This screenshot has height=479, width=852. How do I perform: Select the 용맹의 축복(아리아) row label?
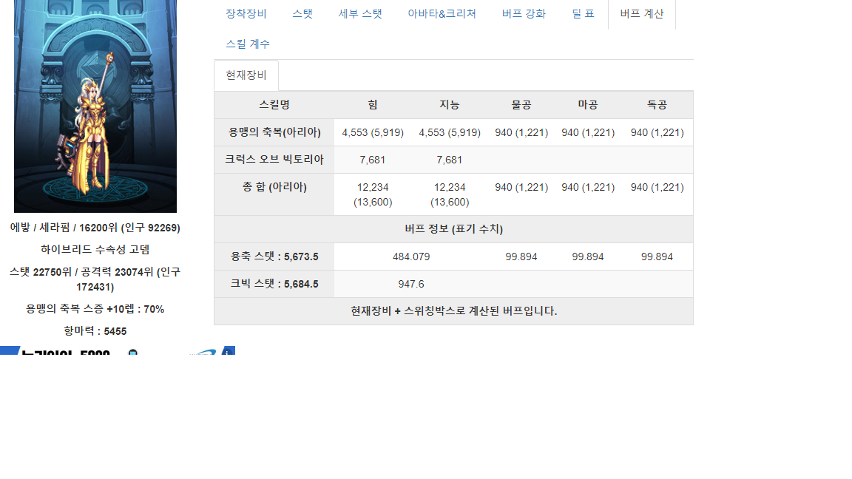(274, 132)
